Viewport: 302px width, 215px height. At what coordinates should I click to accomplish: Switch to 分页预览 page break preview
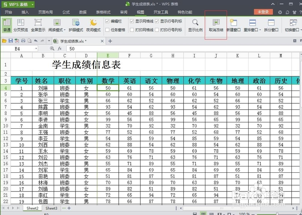point(21,25)
